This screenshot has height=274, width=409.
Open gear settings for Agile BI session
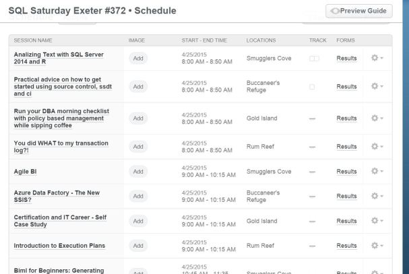(x=377, y=171)
